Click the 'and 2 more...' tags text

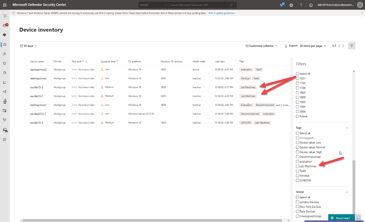pos(283,105)
